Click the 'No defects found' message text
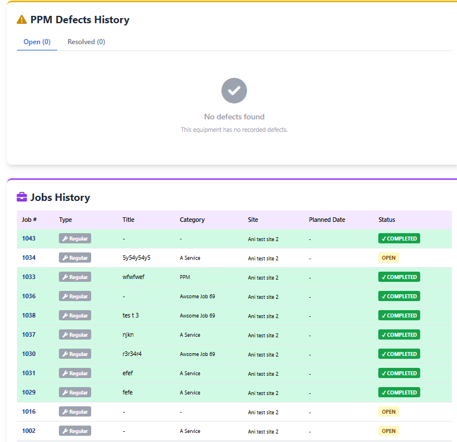 click(x=234, y=117)
